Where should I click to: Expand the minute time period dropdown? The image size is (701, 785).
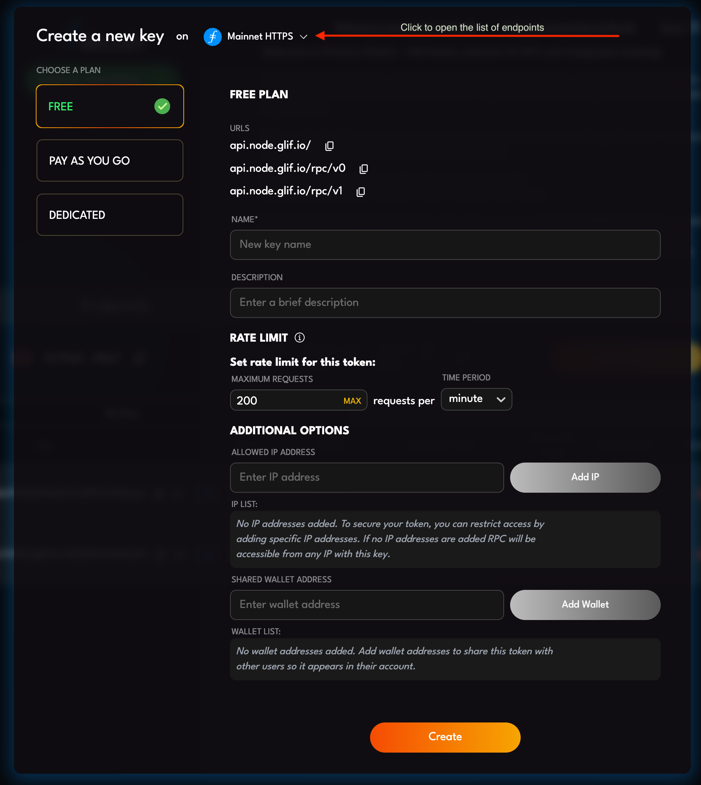coord(476,399)
